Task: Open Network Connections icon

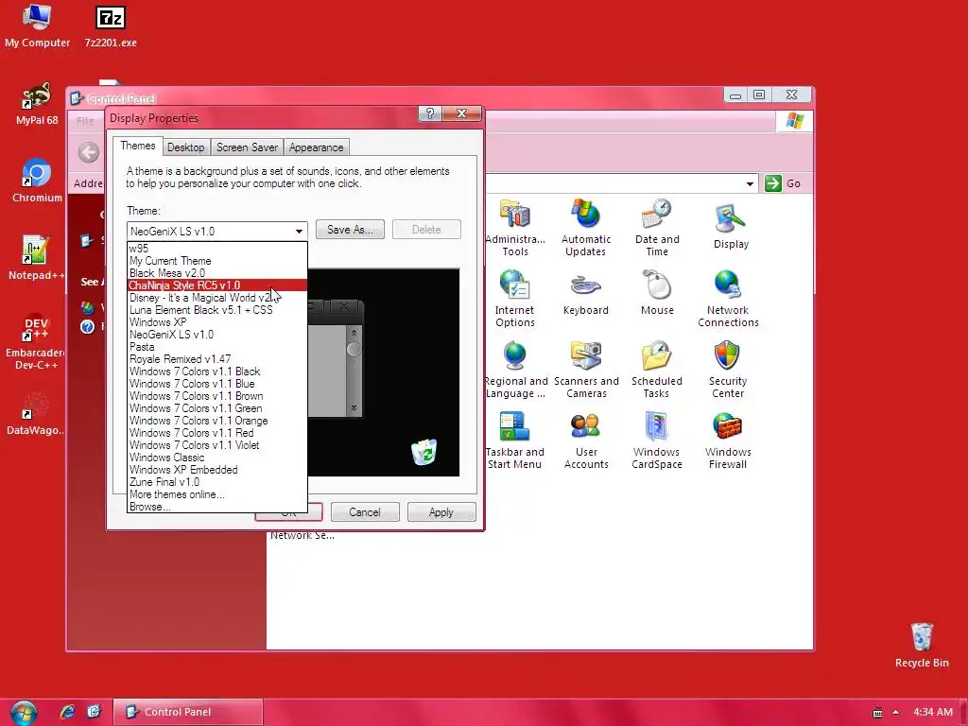Action: click(x=728, y=299)
